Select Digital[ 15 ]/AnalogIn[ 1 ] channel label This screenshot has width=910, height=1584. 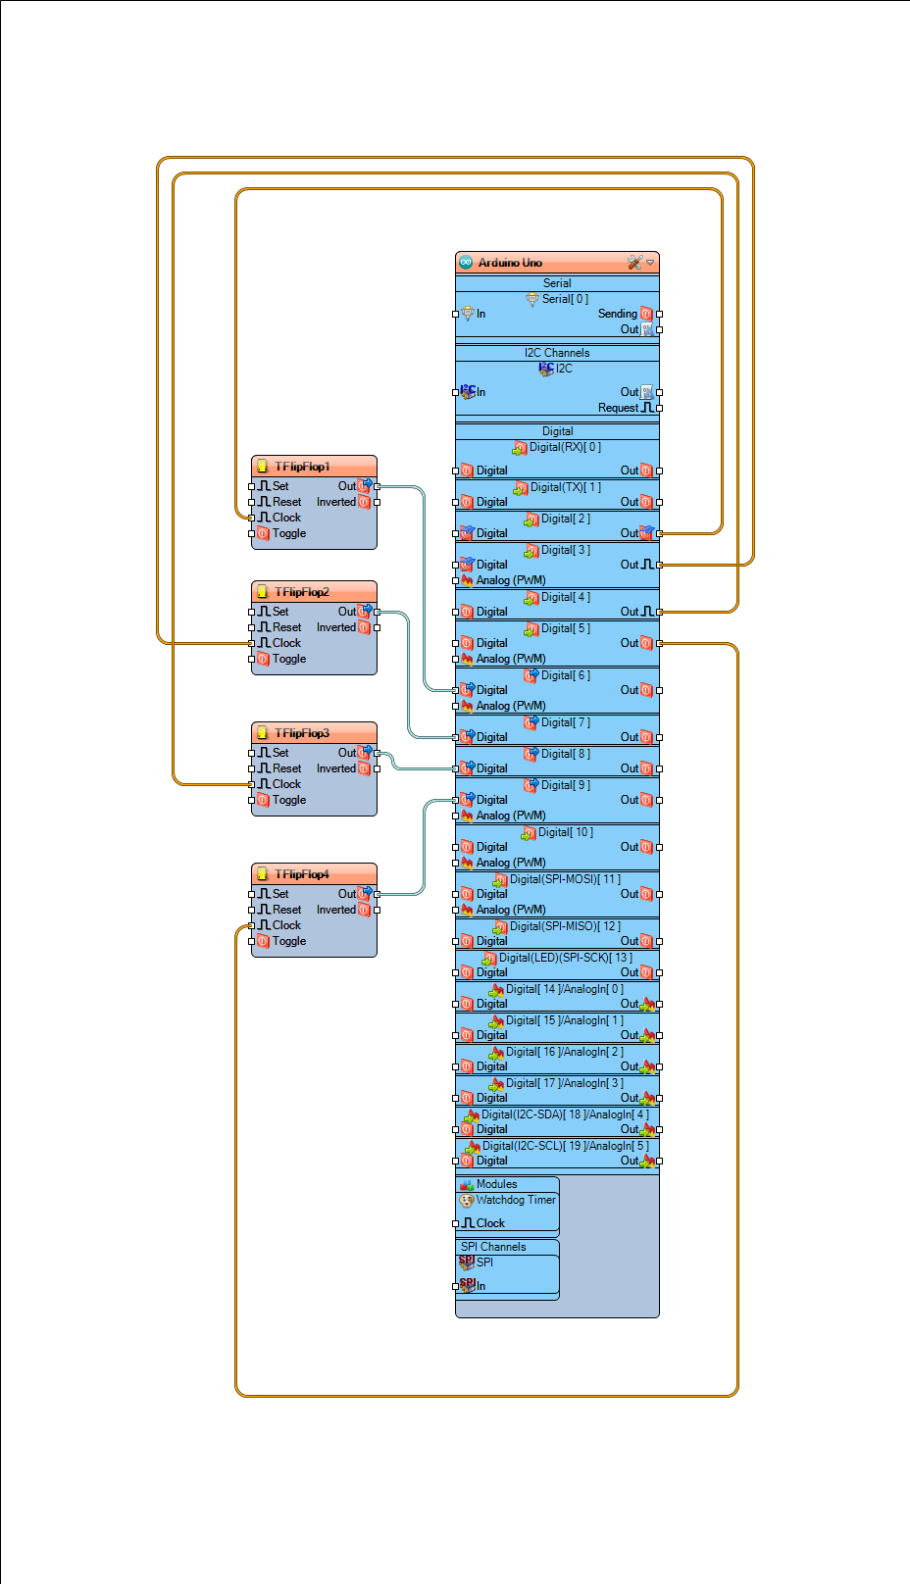[x=565, y=1020]
